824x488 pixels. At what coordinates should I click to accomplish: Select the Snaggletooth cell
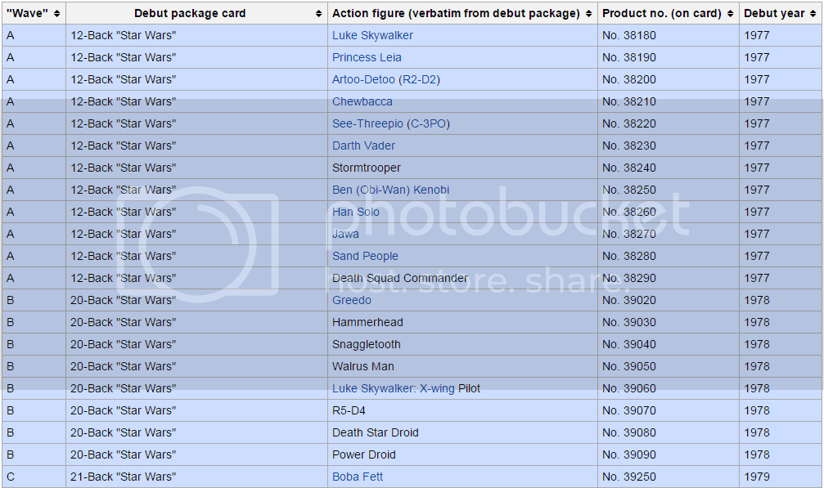[462, 344]
